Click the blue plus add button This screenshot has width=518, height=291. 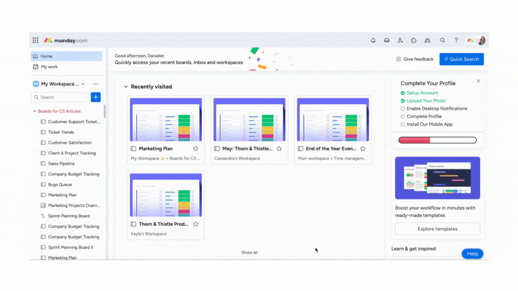click(x=95, y=97)
